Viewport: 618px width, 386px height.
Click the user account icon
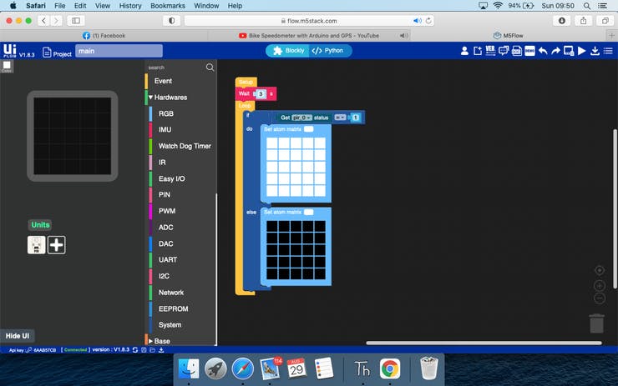click(x=465, y=51)
